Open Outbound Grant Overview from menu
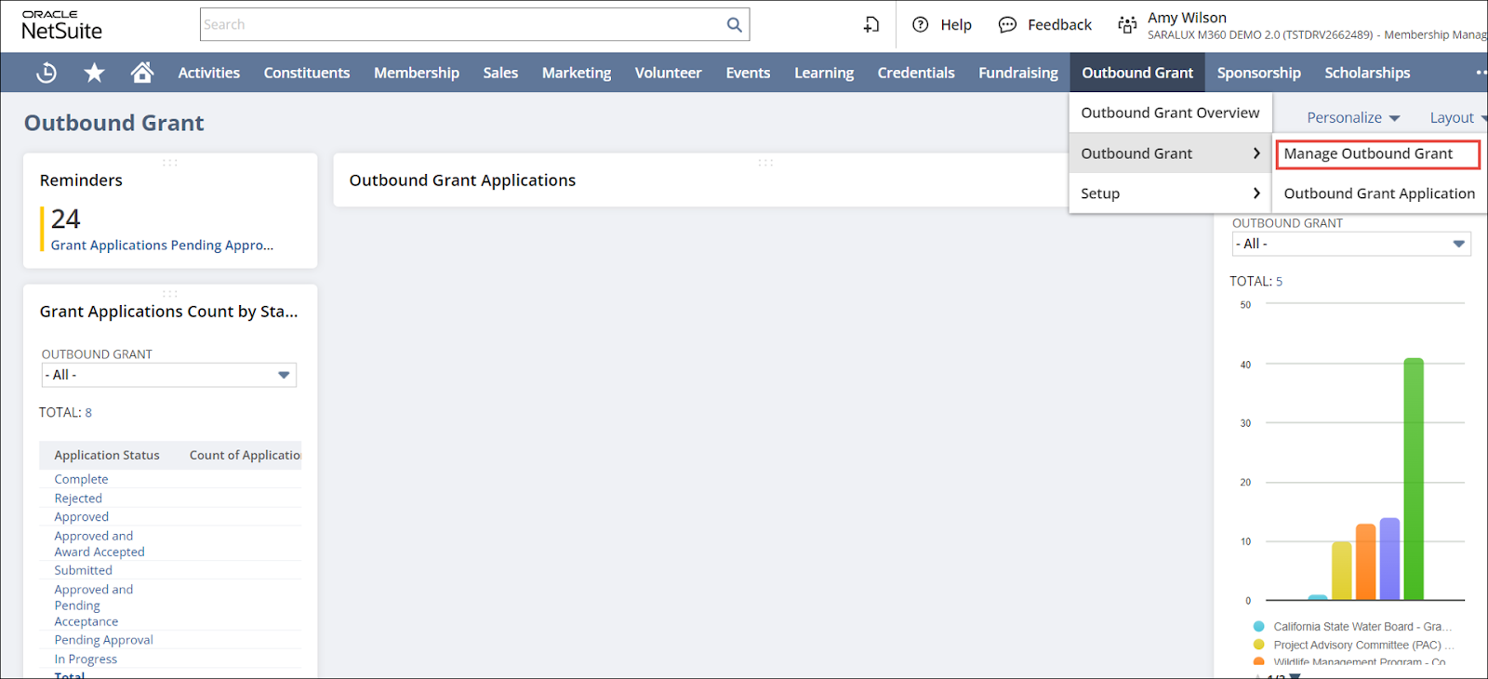The image size is (1488, 679). (x=1169, y=113)
